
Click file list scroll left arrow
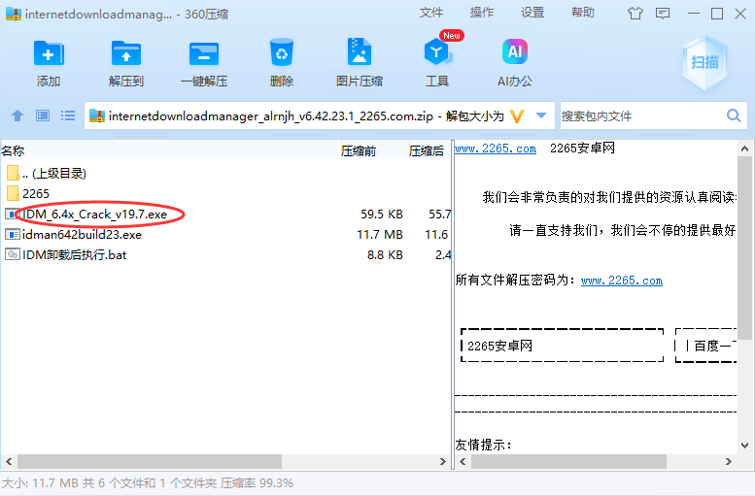(9, 461)
